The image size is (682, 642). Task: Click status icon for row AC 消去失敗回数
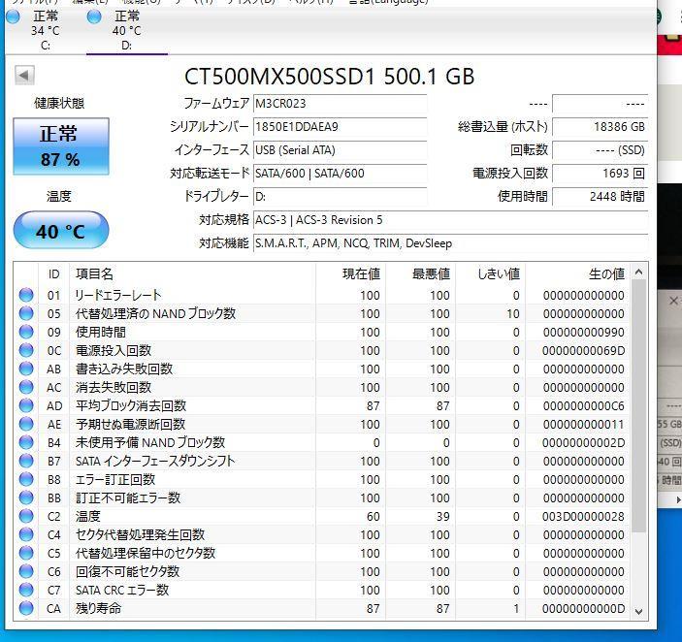(26, 387)
